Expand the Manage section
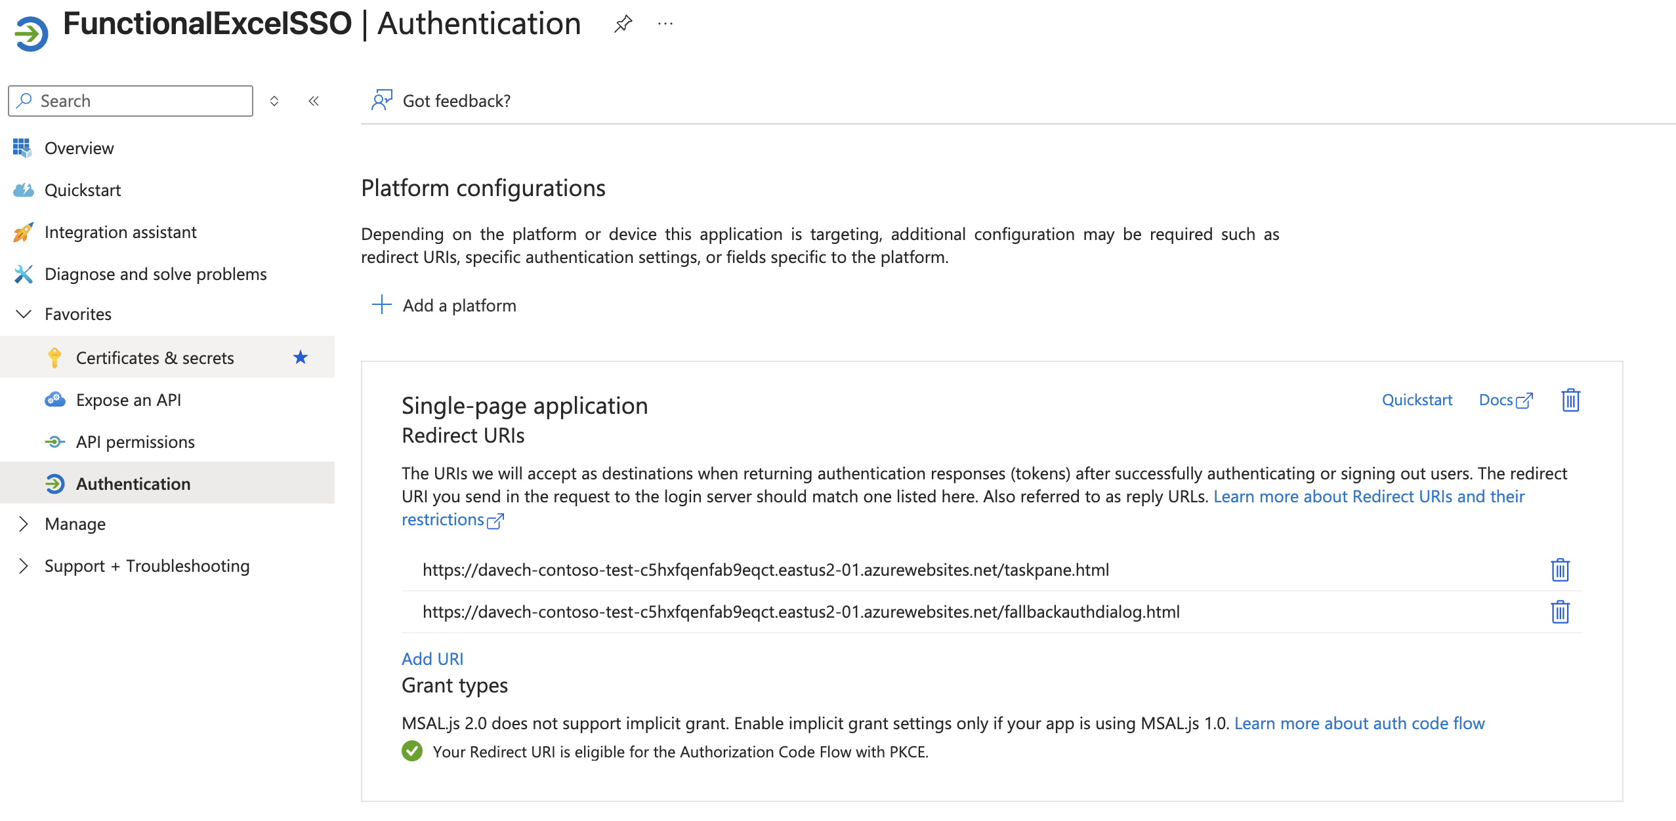Image resolution: width=1676 pixels, height=821 pixels. (x=24, y=524)
